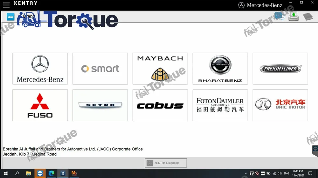Open the Windows Start menu
Viewport: 318px width, 178px height.
click(6, 173)
